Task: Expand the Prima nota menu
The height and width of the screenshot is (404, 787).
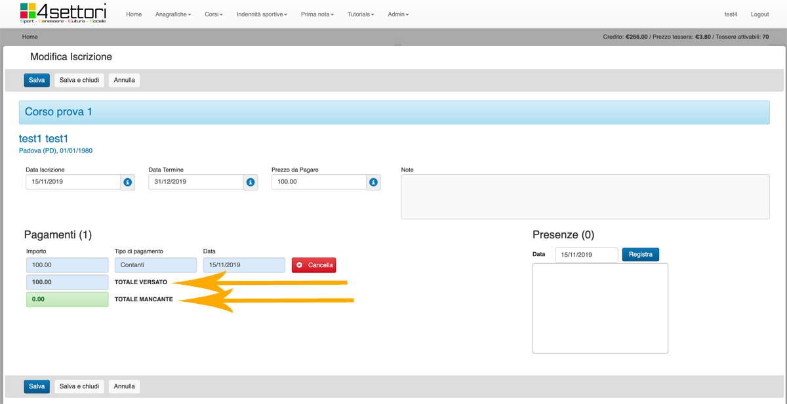Action: point(317,14)
